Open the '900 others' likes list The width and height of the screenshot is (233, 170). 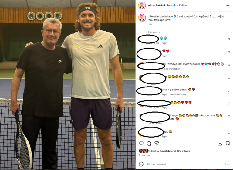pos(183,151)
